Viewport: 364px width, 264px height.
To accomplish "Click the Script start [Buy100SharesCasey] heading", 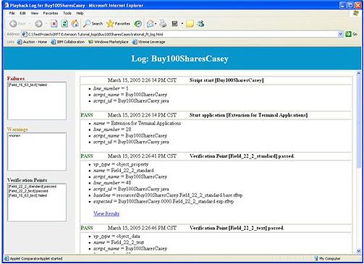I will (x=227, y=80).
